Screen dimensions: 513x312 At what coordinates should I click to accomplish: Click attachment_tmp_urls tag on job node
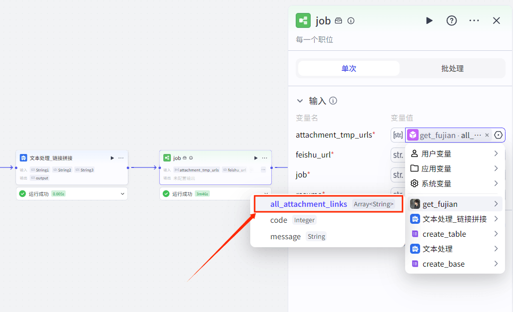pyautogui.click(x=197, y=170)
